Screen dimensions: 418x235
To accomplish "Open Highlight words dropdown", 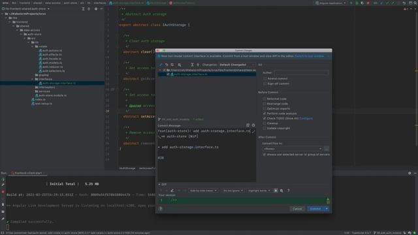I will [259, 191].
